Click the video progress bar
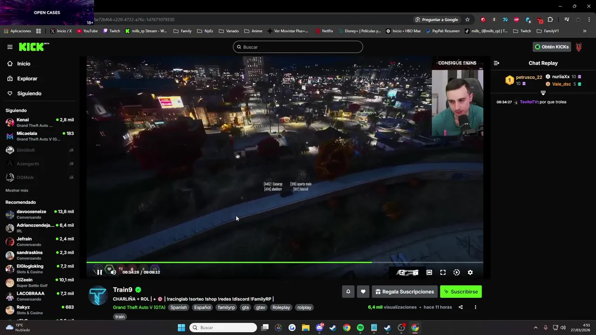Viewport: 596px width, 335px height. (x=284, y=262)
